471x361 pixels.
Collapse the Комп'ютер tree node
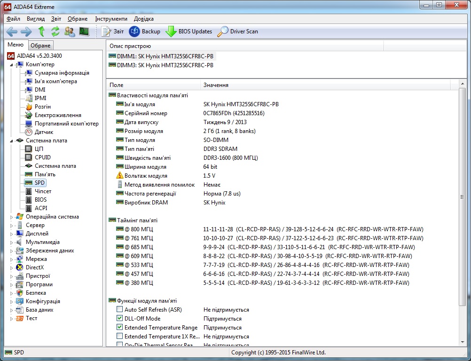[11, 64]
